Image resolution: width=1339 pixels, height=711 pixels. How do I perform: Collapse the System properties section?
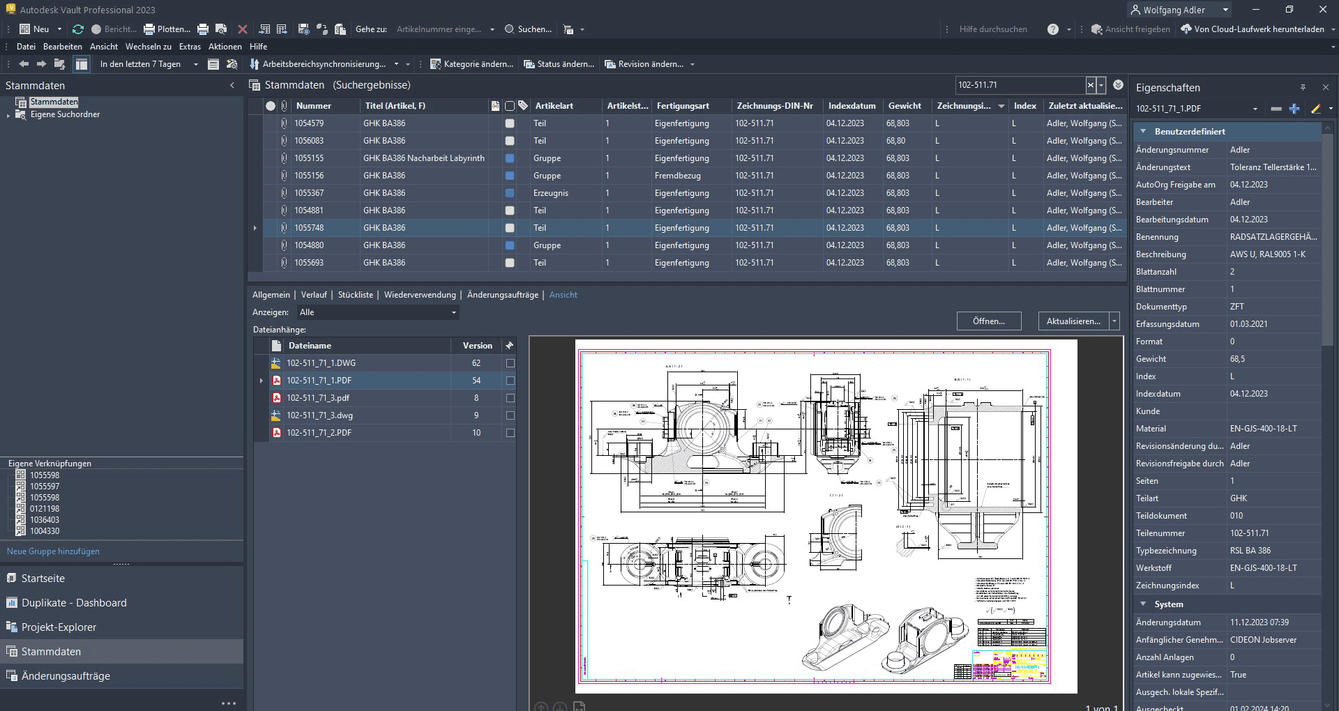1143,604
